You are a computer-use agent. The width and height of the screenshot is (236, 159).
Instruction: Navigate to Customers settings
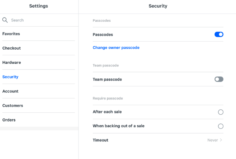[13, 105]
